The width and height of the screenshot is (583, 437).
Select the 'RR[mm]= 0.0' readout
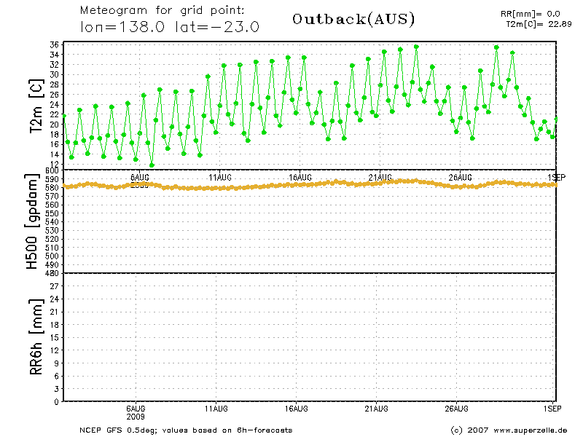[x=531, y=14]
